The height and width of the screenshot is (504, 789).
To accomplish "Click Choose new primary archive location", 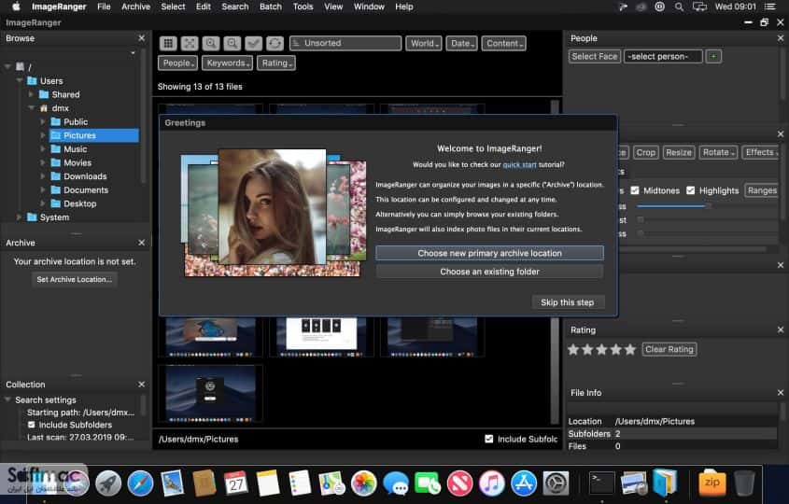I will [x=489, y=253].
